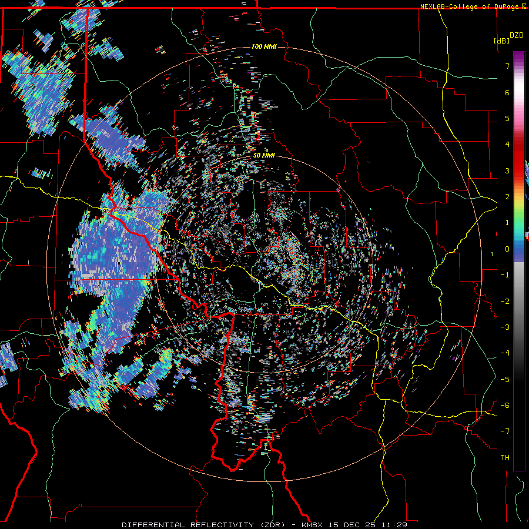The image size is (529, 529).
Task: Click the legend value -1
Action: (505, 275)
